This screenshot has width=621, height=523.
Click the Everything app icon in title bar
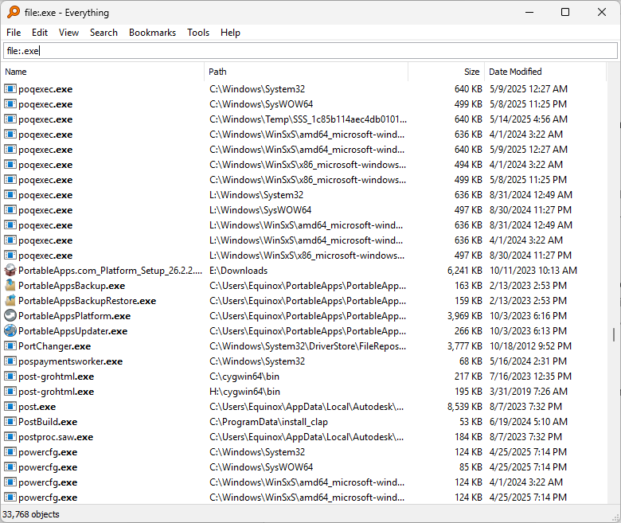pos(14,12)
